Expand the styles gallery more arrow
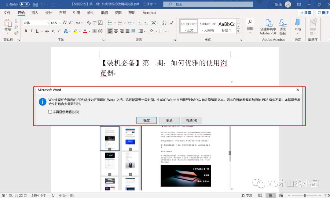330x198 pixels. 238,31
